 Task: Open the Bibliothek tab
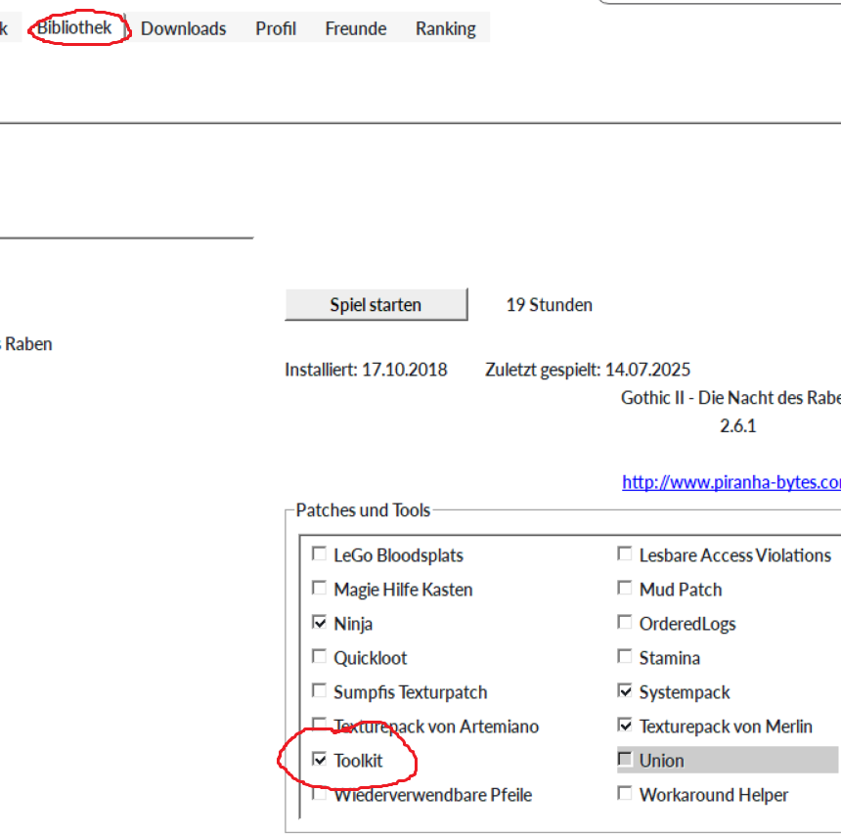[x=75, y=28]
